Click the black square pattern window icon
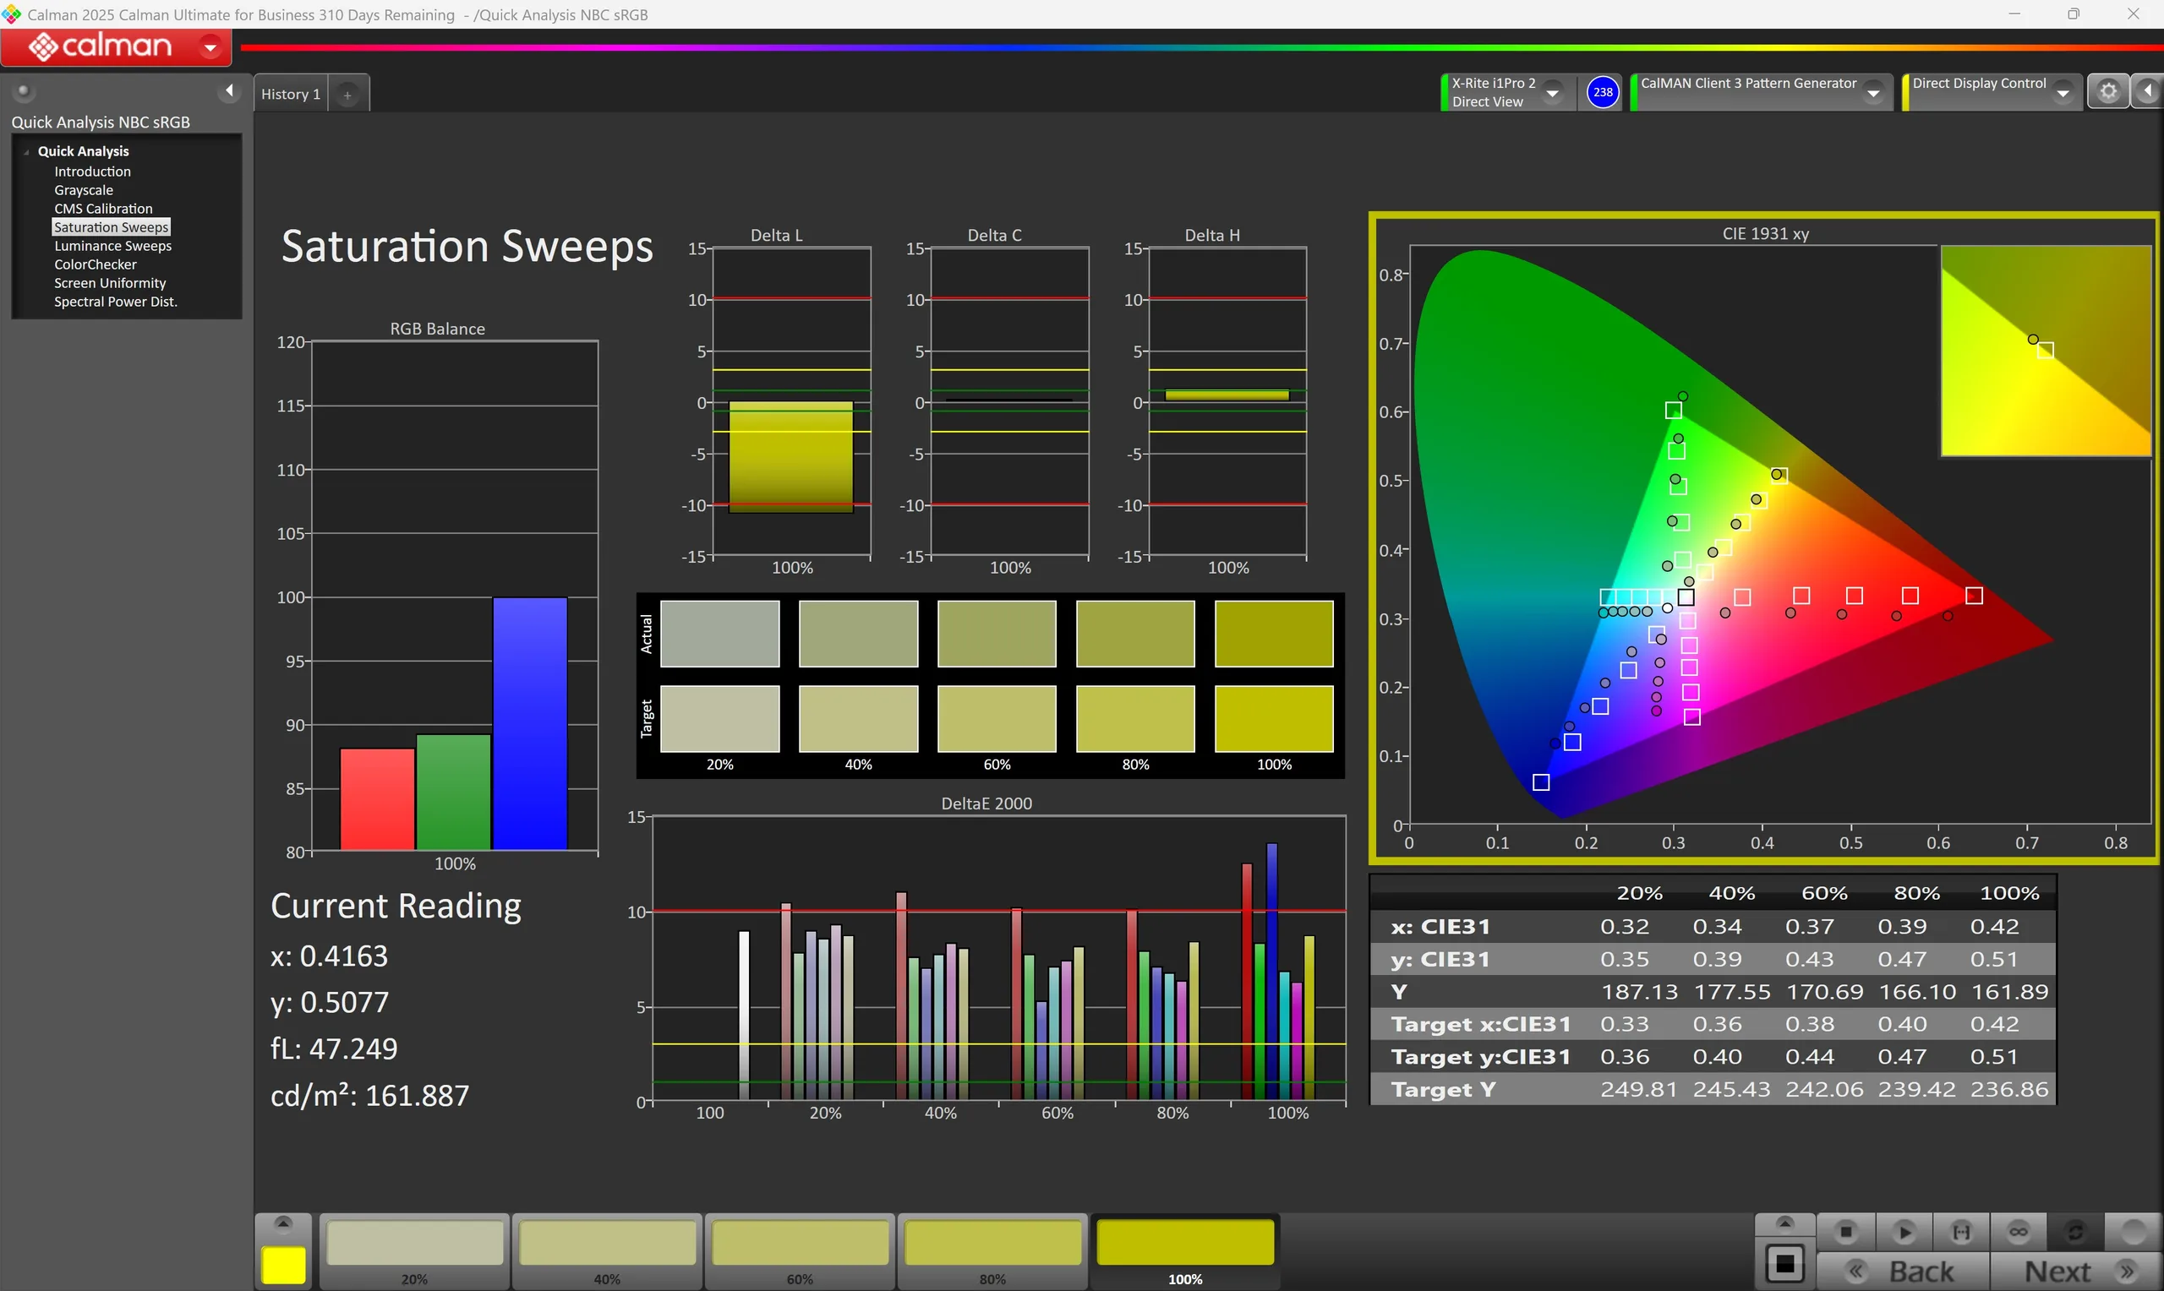This screenshot has width=2164, height=1291. pyautogui.click(x=1784, y=1264)
